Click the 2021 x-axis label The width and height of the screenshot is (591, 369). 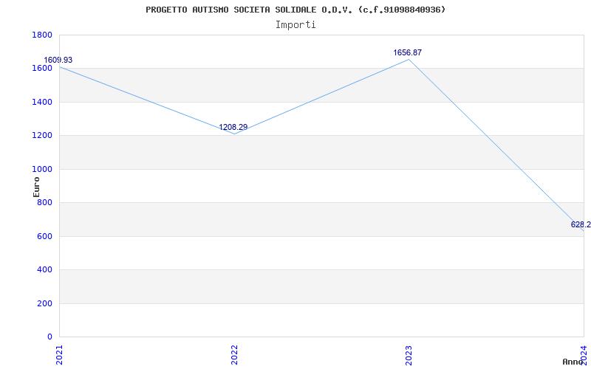tap(59, 355)
